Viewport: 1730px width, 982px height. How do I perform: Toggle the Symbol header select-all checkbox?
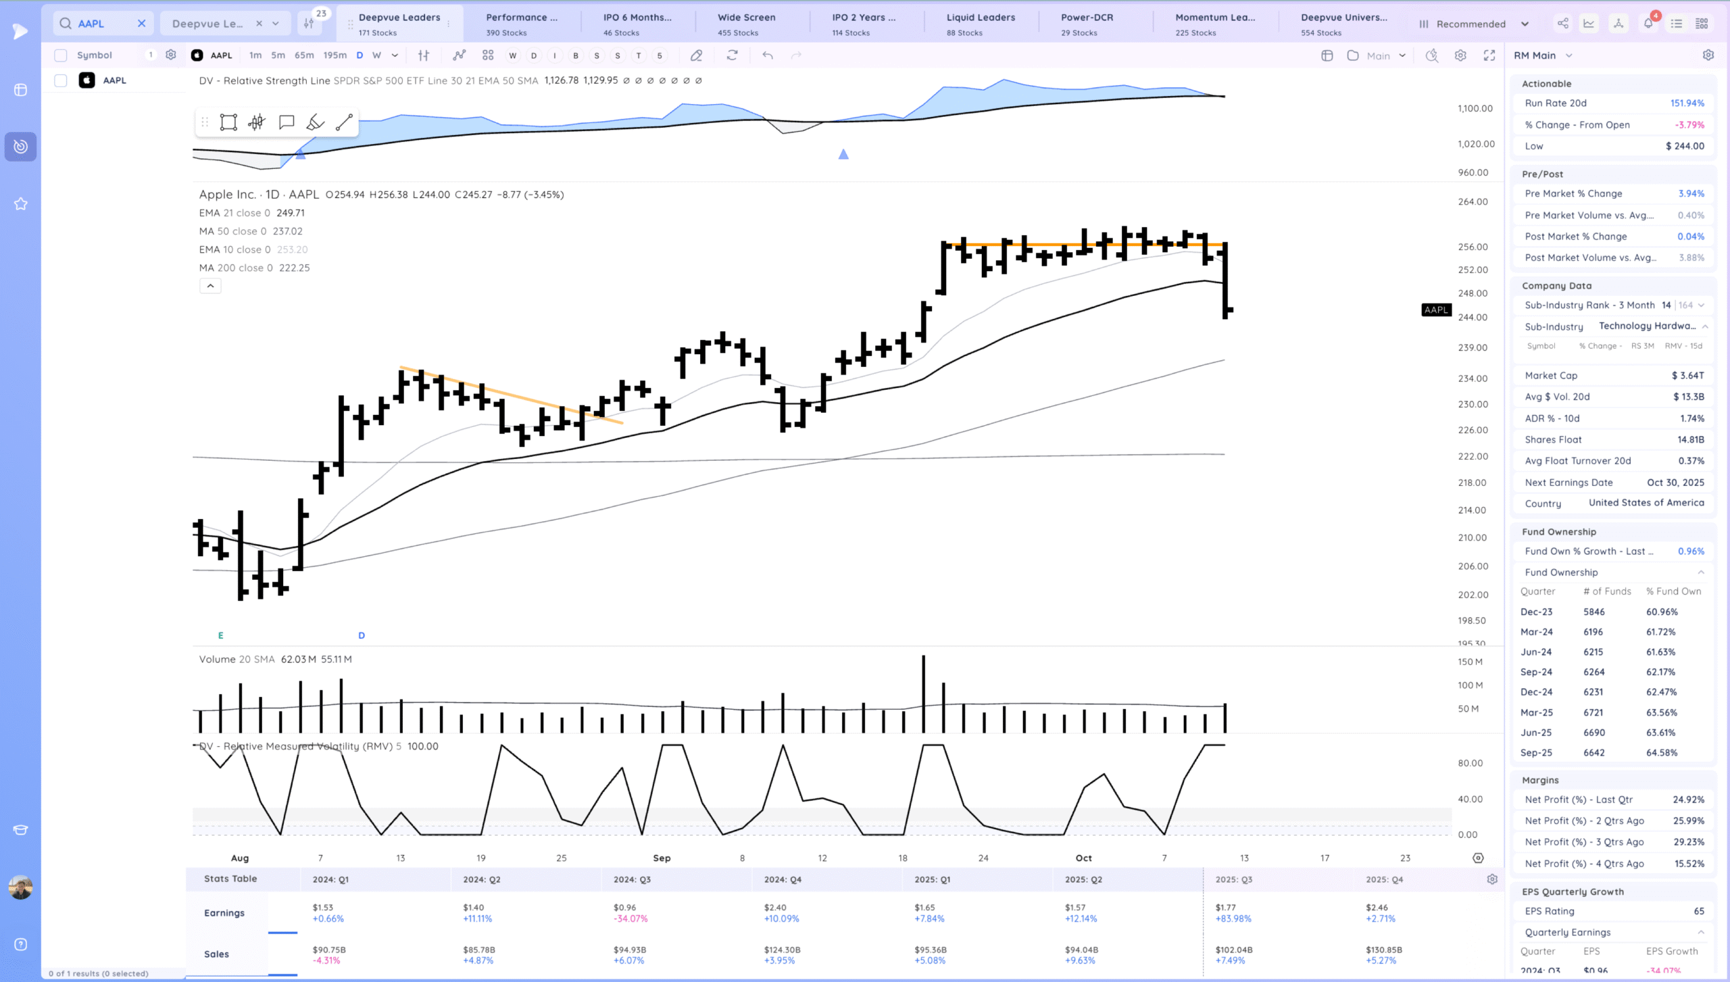(x=61, y=55)
